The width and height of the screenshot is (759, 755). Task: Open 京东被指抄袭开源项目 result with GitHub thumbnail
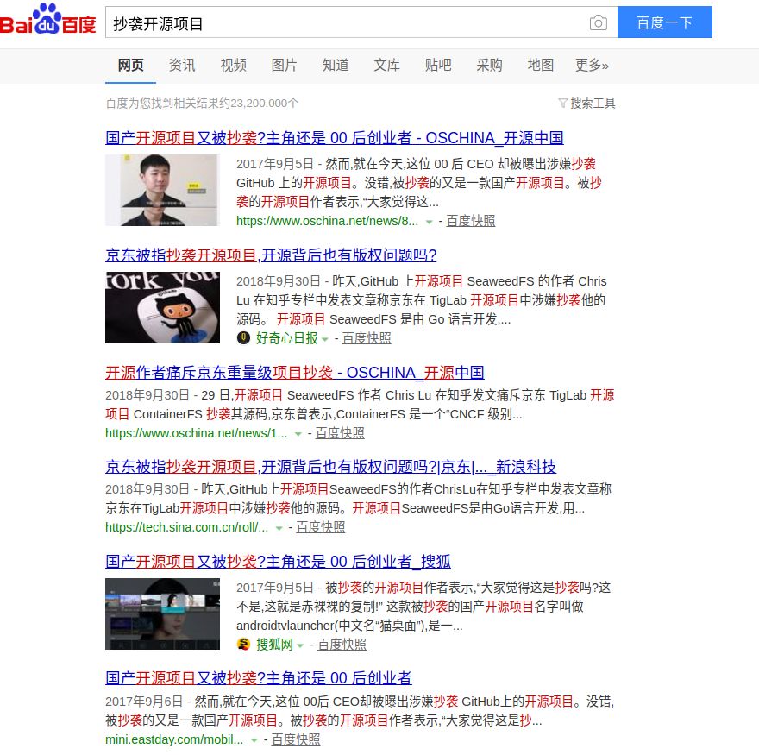point(271,255)
